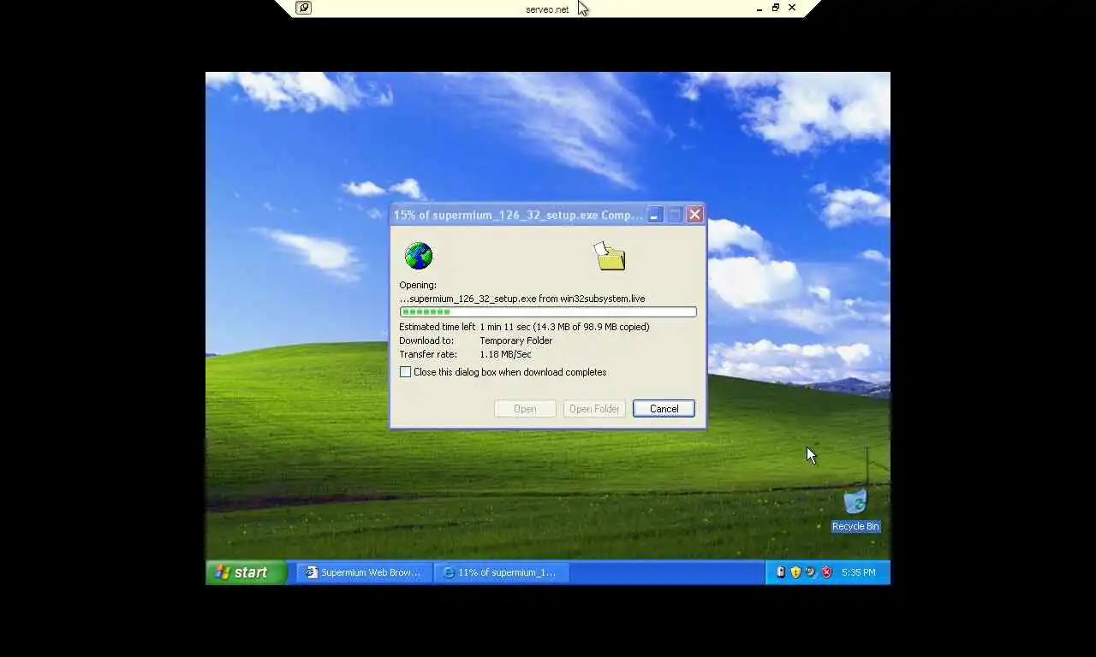
Task: Click the Opening: label
Action: [x=418, y=285]
